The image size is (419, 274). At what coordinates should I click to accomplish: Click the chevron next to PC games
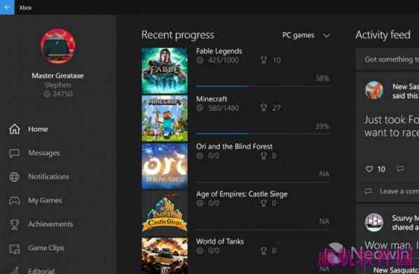(327, 36)
